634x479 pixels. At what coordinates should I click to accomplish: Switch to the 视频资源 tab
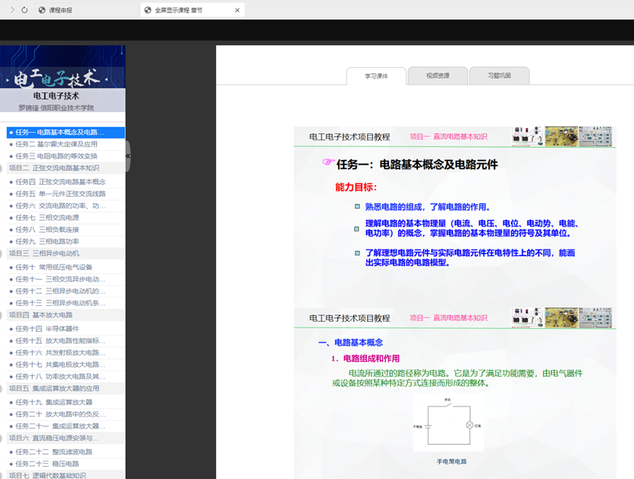pos(437,76)
